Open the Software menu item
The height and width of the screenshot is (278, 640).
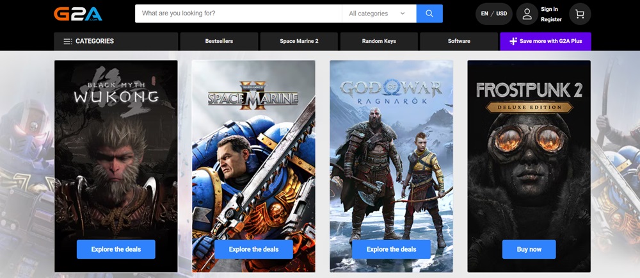459,41
